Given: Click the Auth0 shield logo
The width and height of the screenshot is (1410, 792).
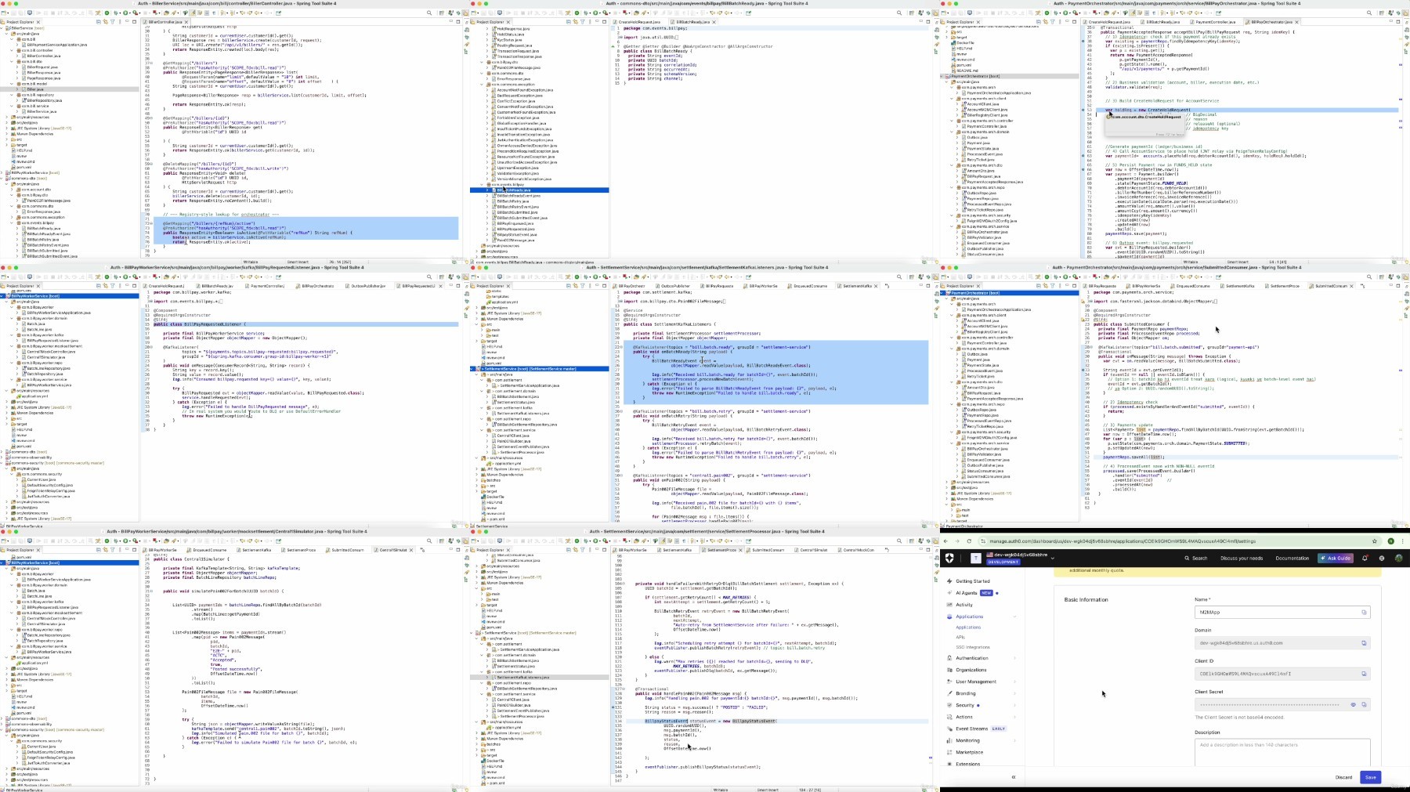Looking at the screenshot, I should click(950, 558).
